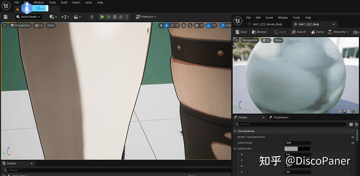Toggle scale snapping icon

[x=222, y=25]
